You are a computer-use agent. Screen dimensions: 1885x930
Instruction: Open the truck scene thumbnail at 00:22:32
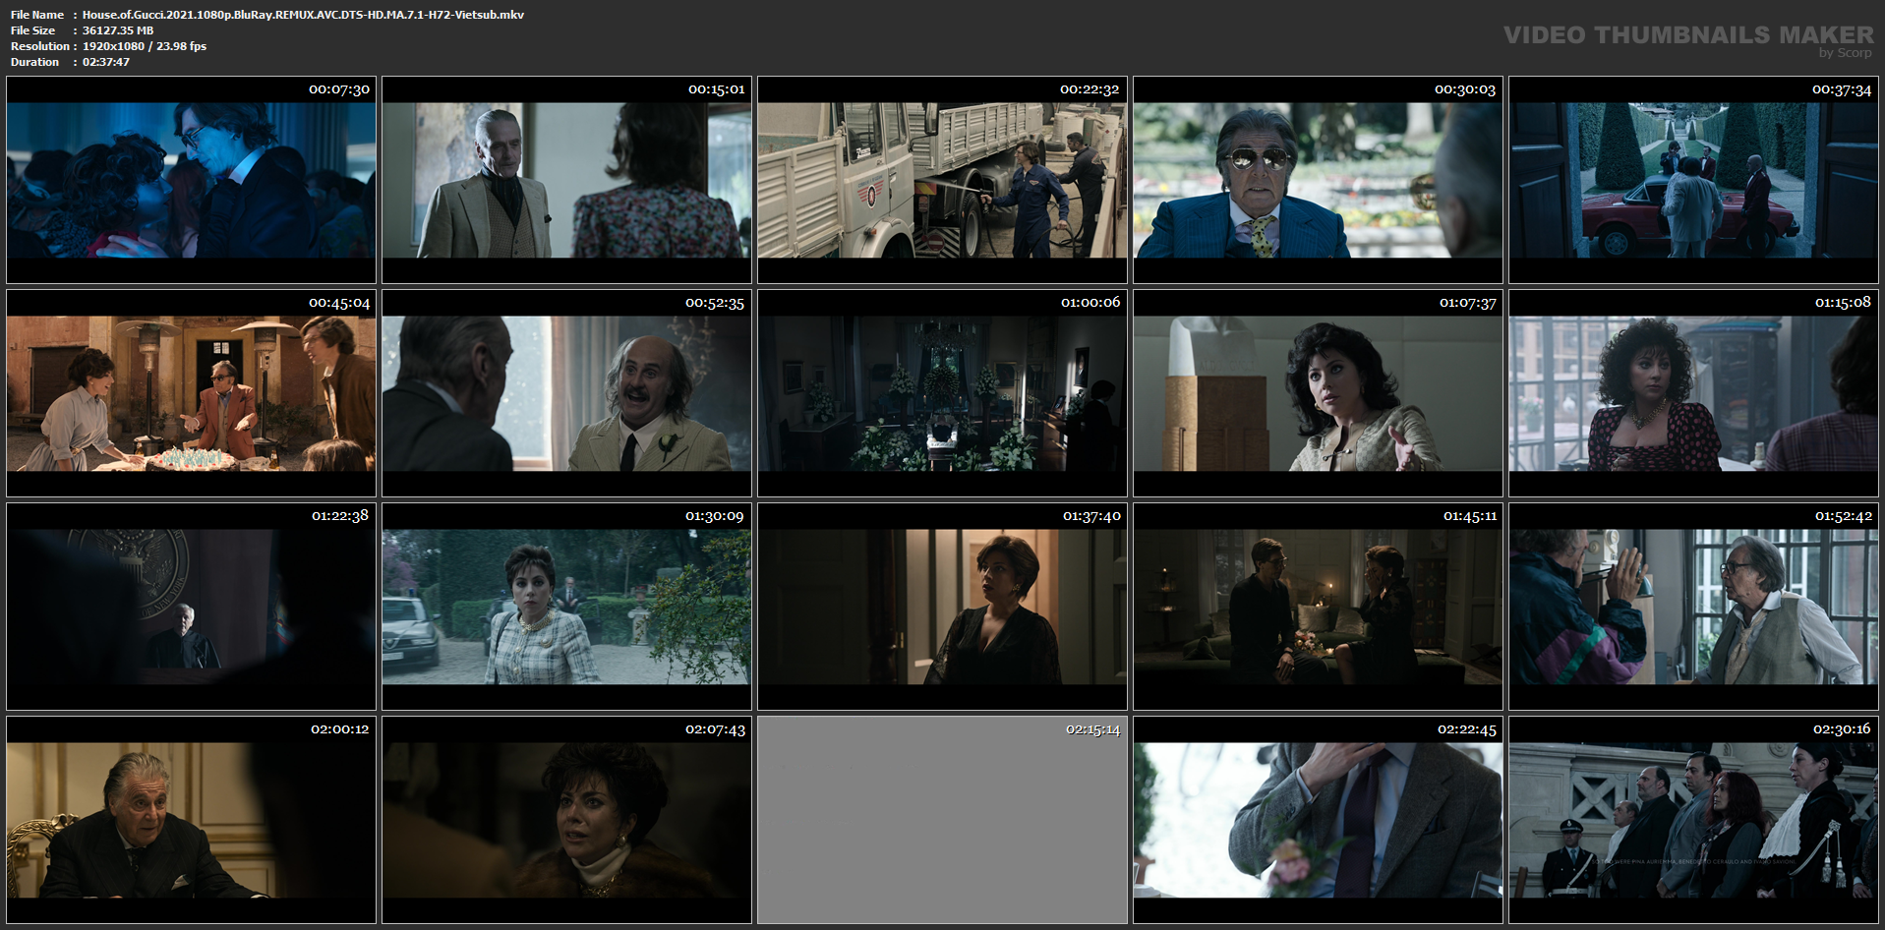[x=942, y=180]
